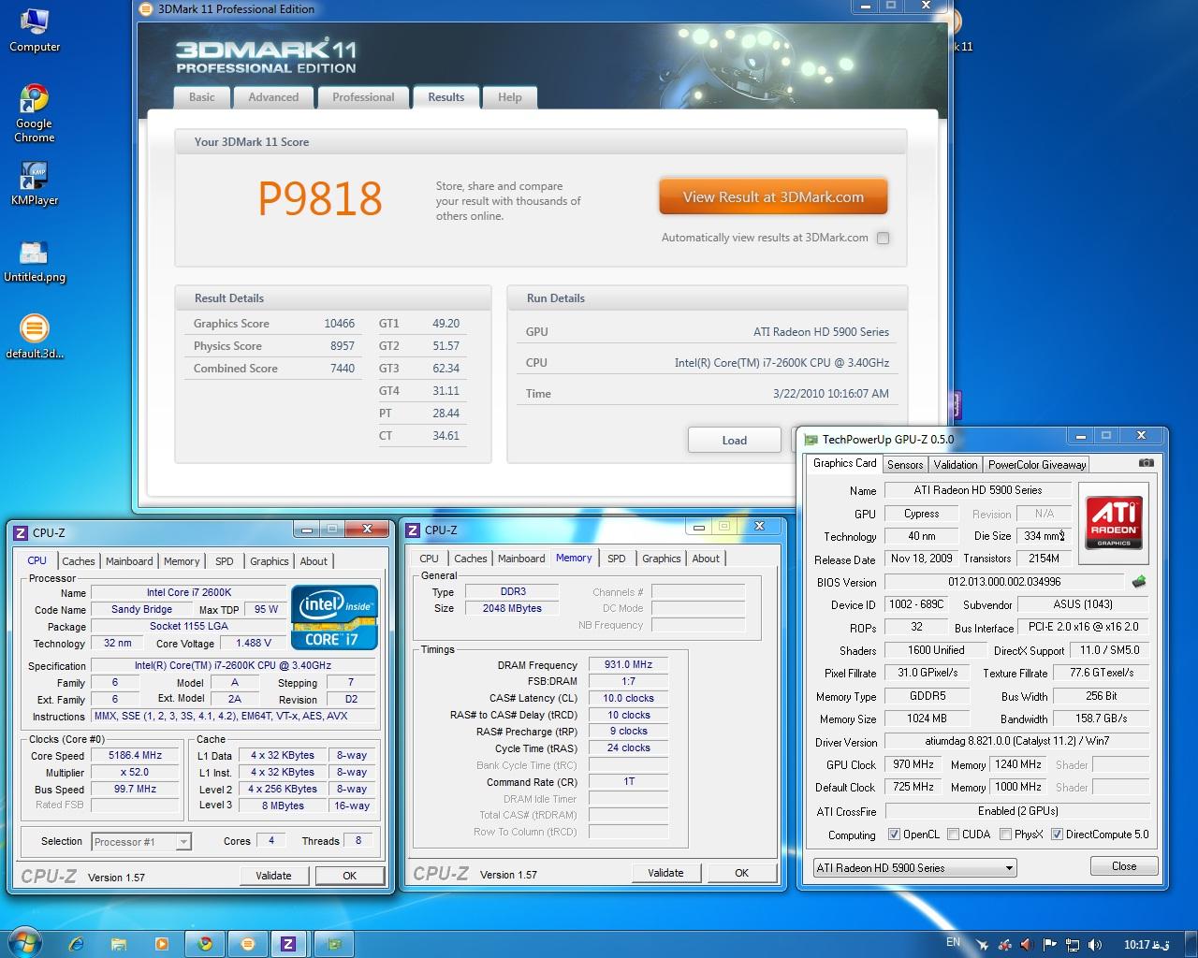The image size is (1198, 958).
Task: Click the Intel Core i7 logo in CPU-Z
Action: (335, 617)
